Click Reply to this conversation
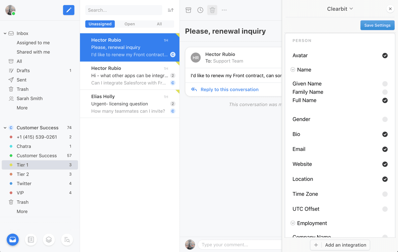Viewport: 398px width, 252px height. pyautogui.click(x=229, y=89)
